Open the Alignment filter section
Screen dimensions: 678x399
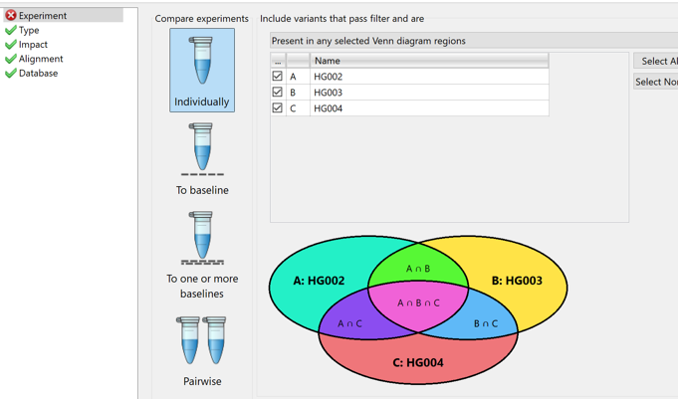[x=41, y=59]
